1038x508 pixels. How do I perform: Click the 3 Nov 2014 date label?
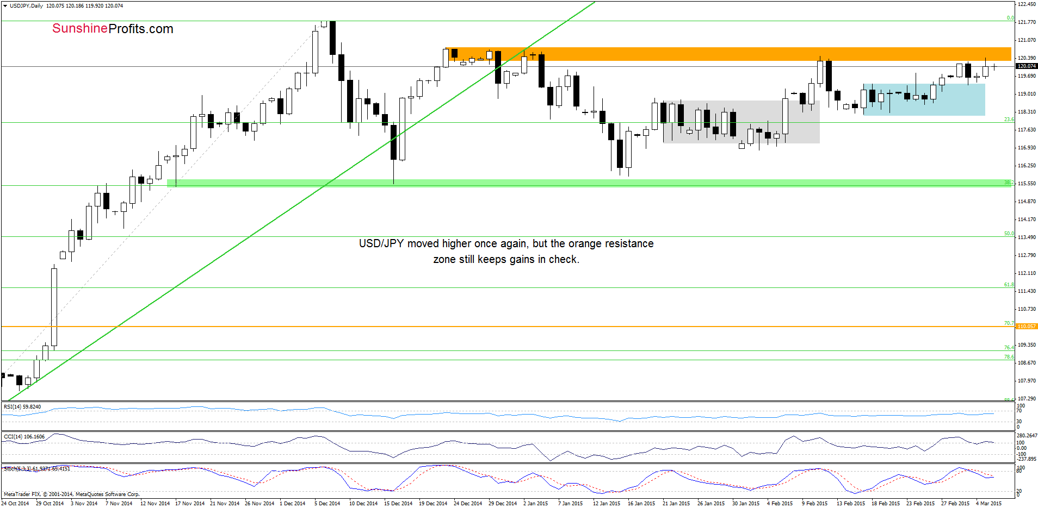click(x=84, y=504)
